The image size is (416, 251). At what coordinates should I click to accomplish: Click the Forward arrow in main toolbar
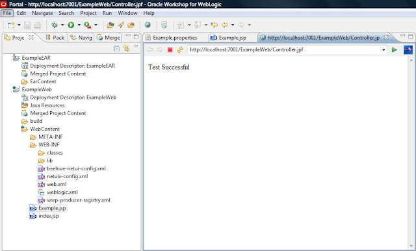tap(241, 25)
